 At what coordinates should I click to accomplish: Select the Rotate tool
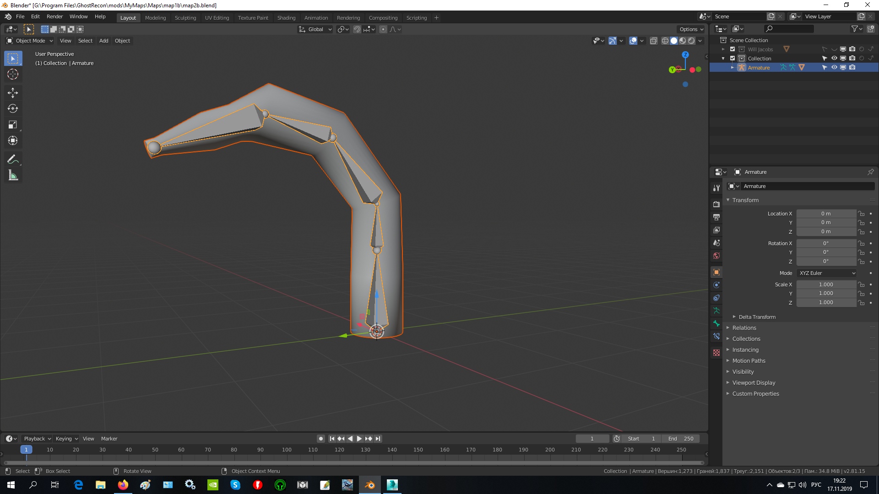[13, 109]
